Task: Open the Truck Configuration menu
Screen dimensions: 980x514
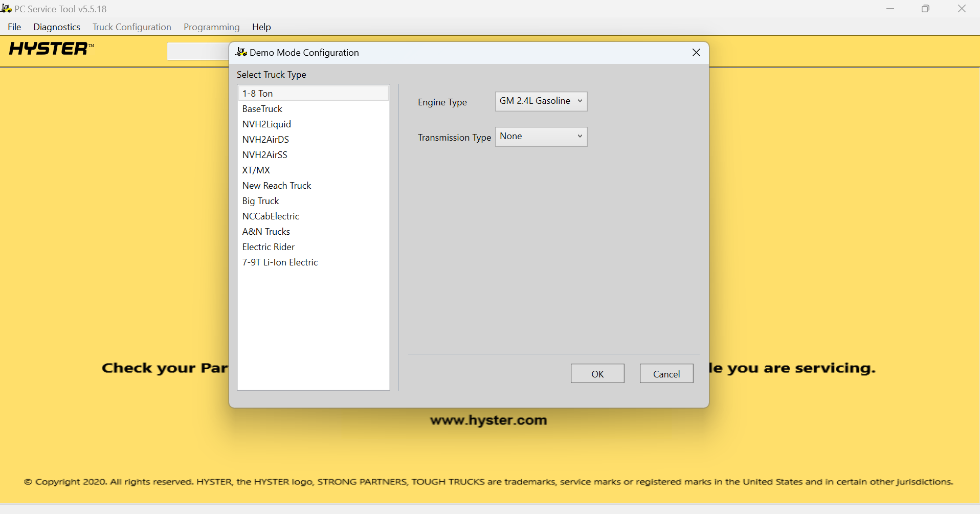Action: click(132, 27)
